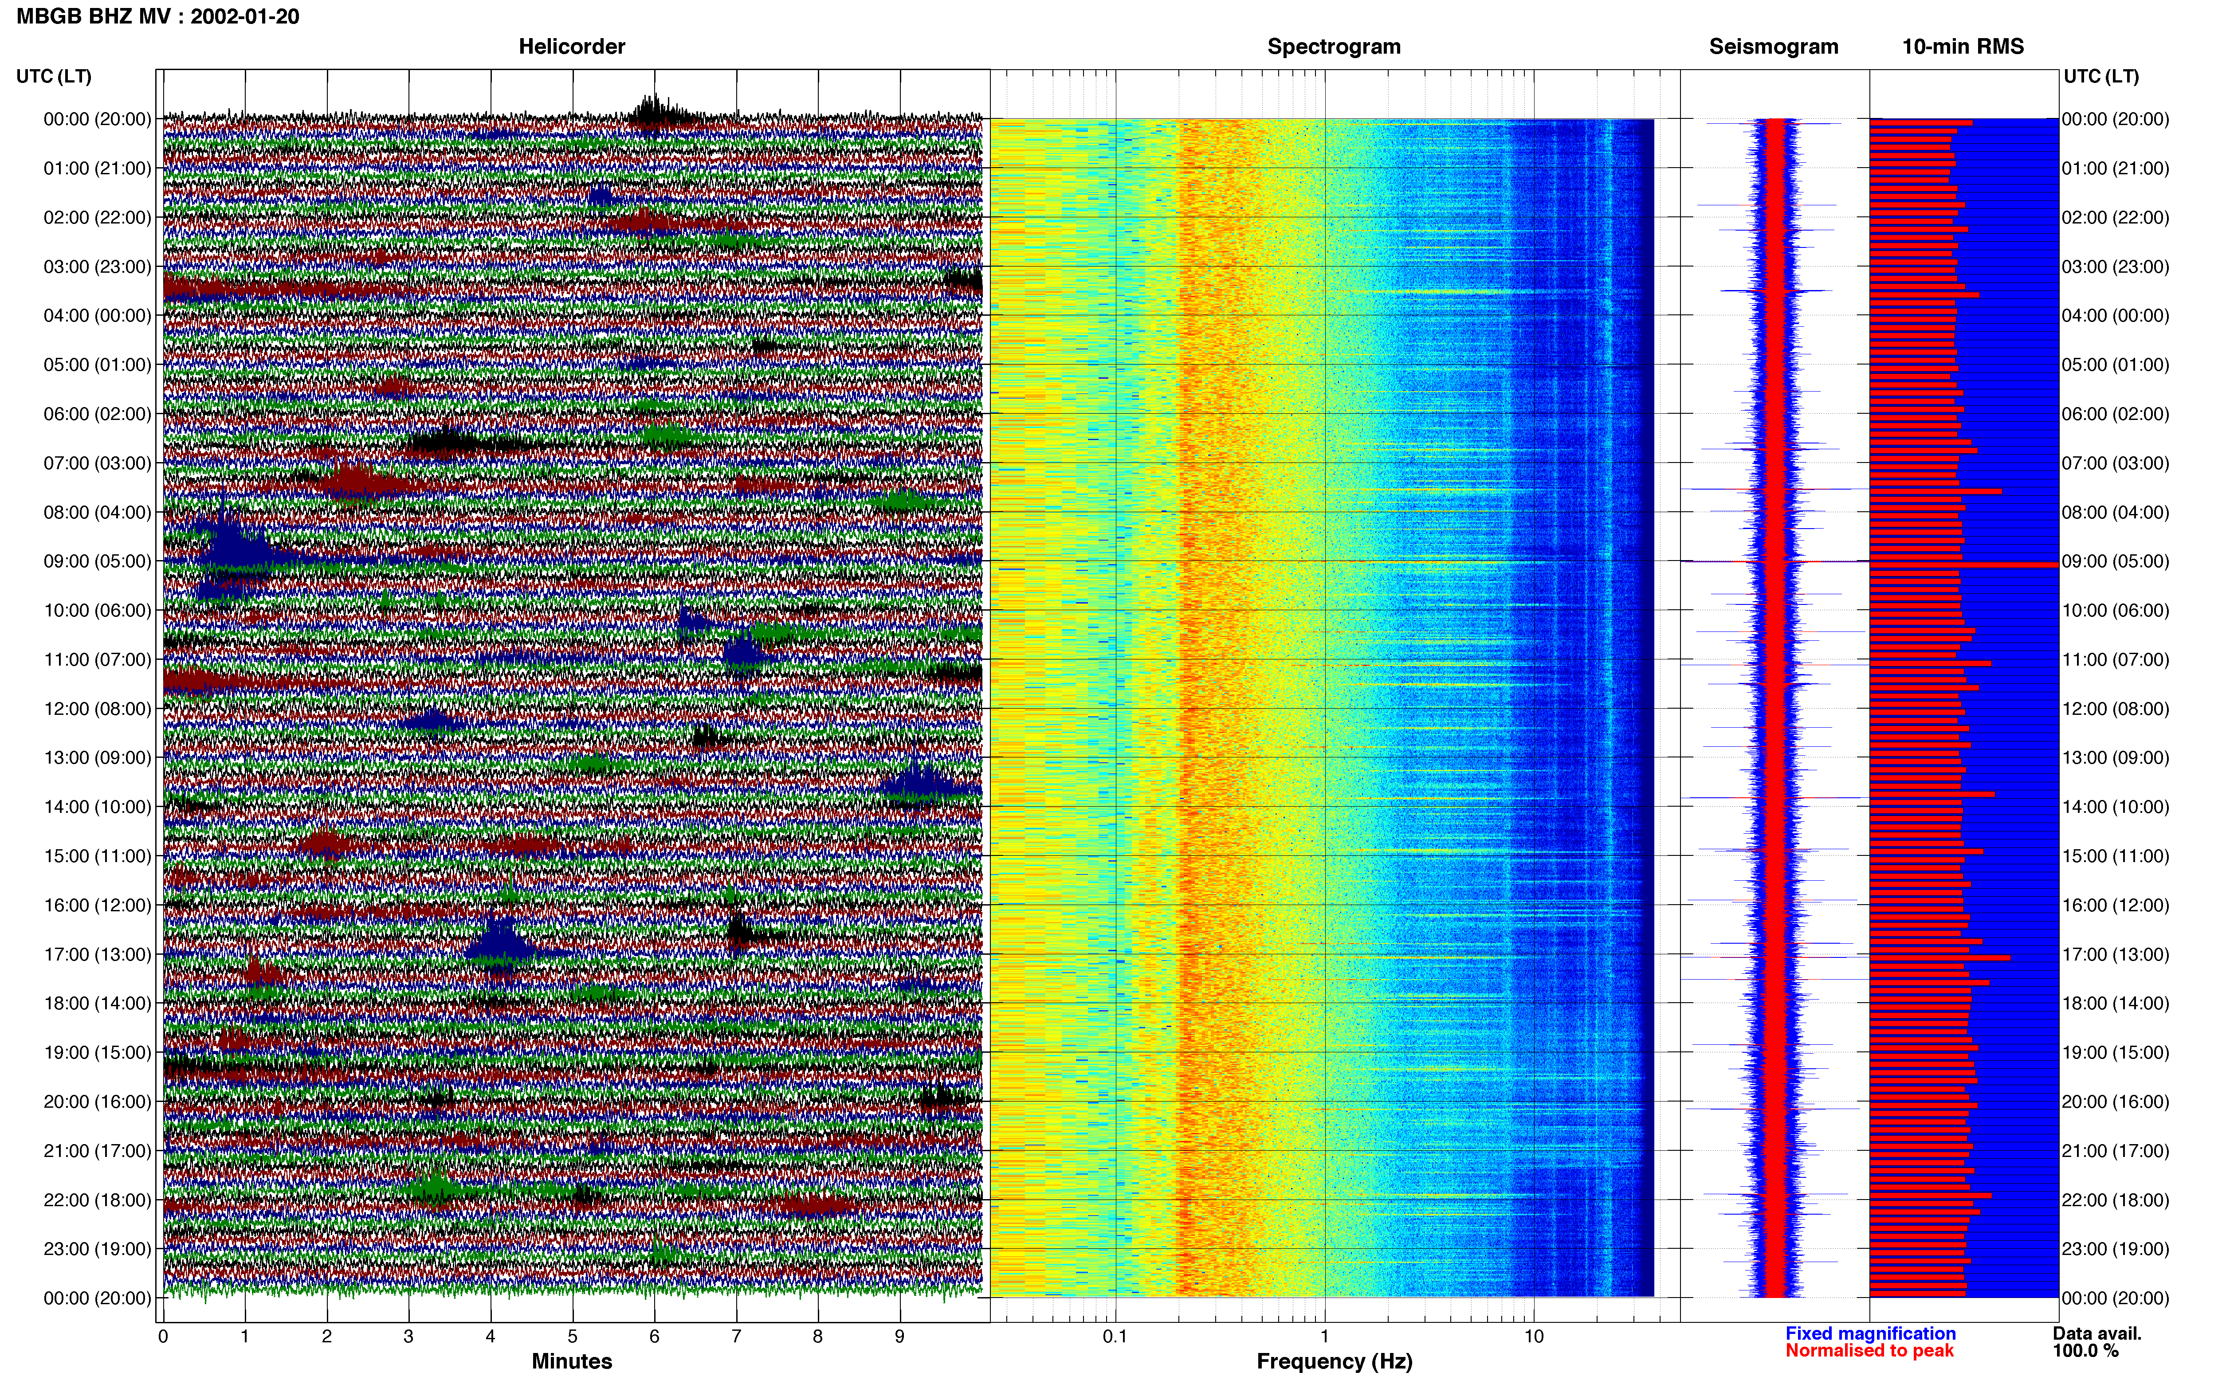Click "19:00 (15:00)" on the helicorder time axis
The height and width of the screenshot is (1392, 2226).
tap(98, 1052)
